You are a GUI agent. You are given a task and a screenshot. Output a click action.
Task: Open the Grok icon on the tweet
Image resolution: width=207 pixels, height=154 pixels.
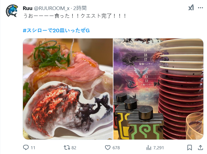tap(191, 8)
